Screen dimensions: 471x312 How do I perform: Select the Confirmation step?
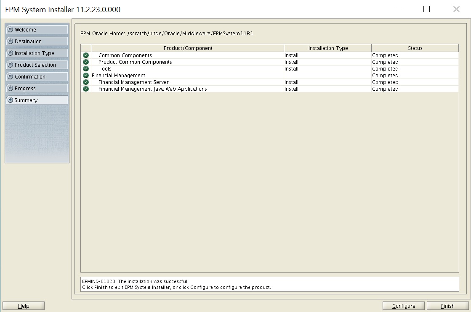pyautogui.click(x=37, y=76)
